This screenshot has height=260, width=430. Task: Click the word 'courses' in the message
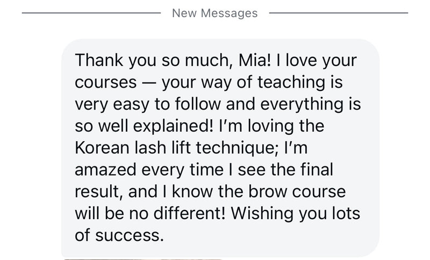(105, 84)
